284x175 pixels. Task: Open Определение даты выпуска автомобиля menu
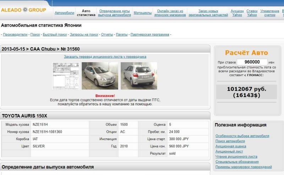114,13
